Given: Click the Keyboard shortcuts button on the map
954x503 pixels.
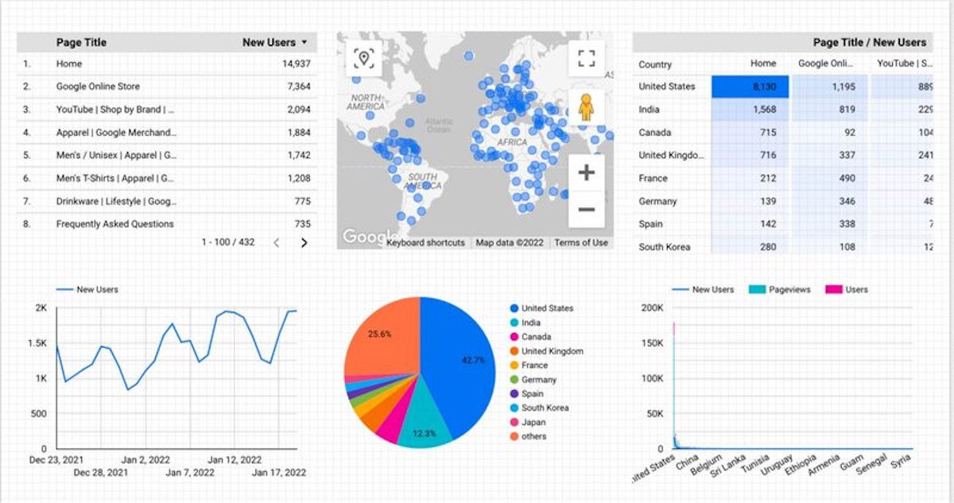Looking at the screenshot, I should pyautogui.click(x=426, y=243).
